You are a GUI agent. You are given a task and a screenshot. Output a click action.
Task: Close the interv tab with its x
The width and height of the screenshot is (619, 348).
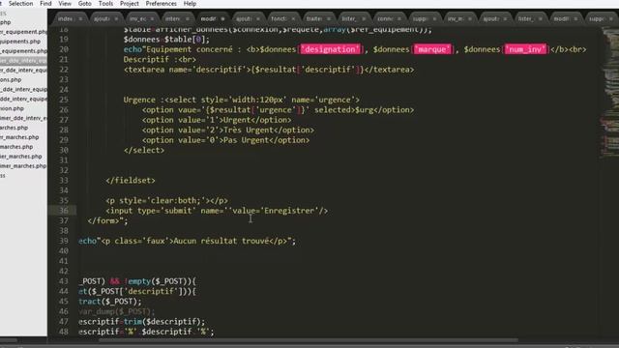click(187, 19)
